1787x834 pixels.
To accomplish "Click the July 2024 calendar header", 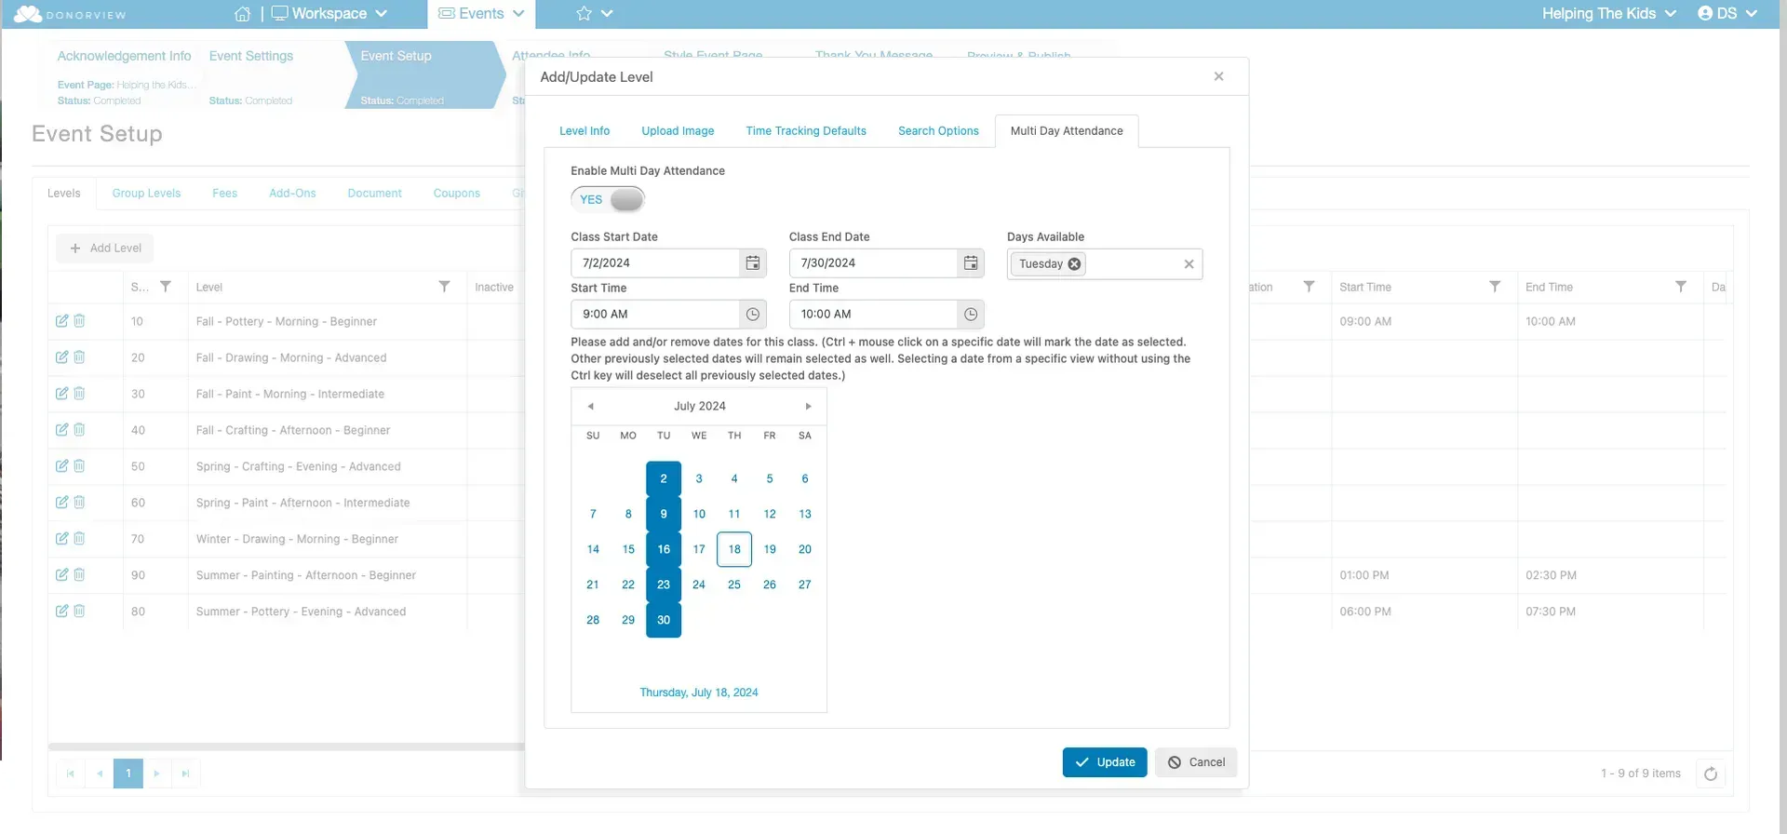I will point(699,407).
